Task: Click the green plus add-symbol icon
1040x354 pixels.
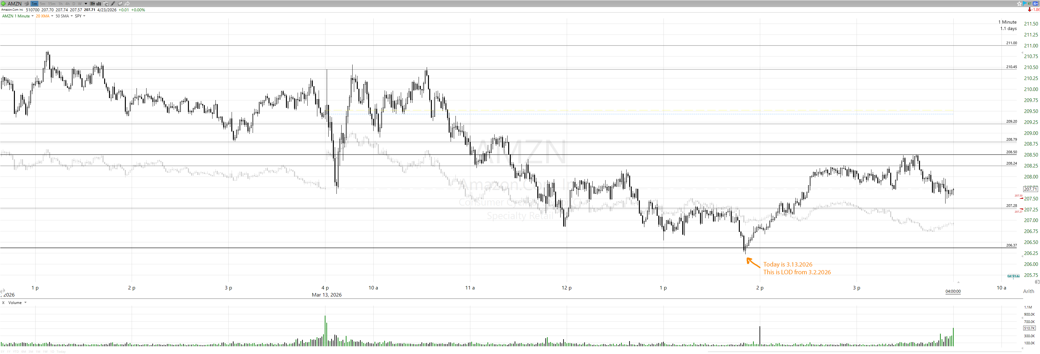Action: 3,4
